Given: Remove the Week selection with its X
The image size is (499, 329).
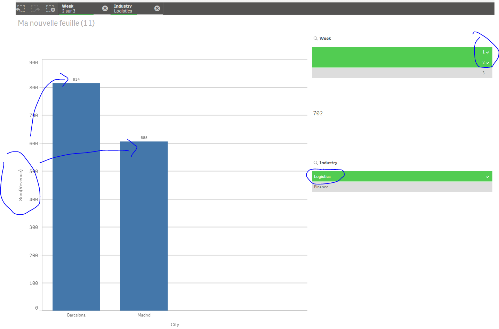Looking at the screenshot, I should [105, 8].
